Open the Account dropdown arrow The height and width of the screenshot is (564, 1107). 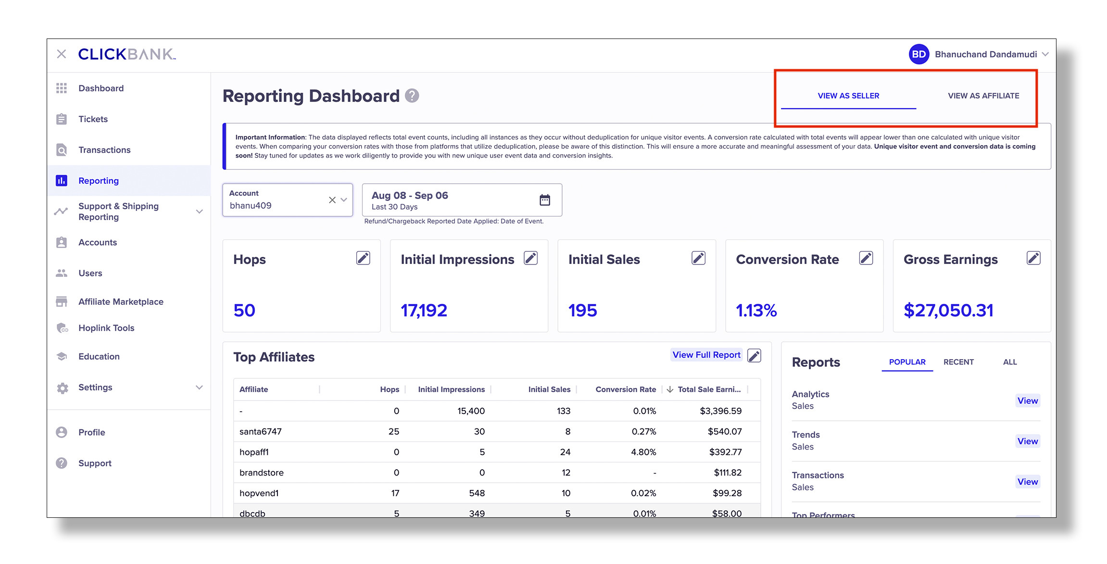[x=344, y=200]
